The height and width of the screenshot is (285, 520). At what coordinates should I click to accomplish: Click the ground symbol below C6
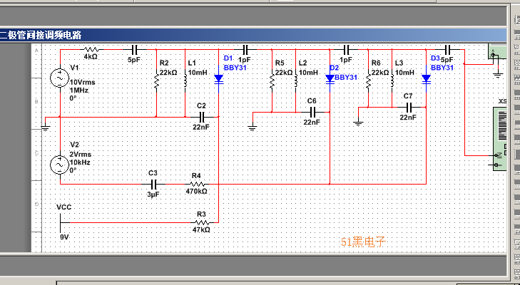point(253,128)
